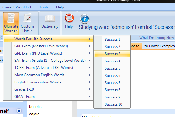Select the highlighted Success 3 list
Screen dimensions: 175x117
click(x=112, y=54)
